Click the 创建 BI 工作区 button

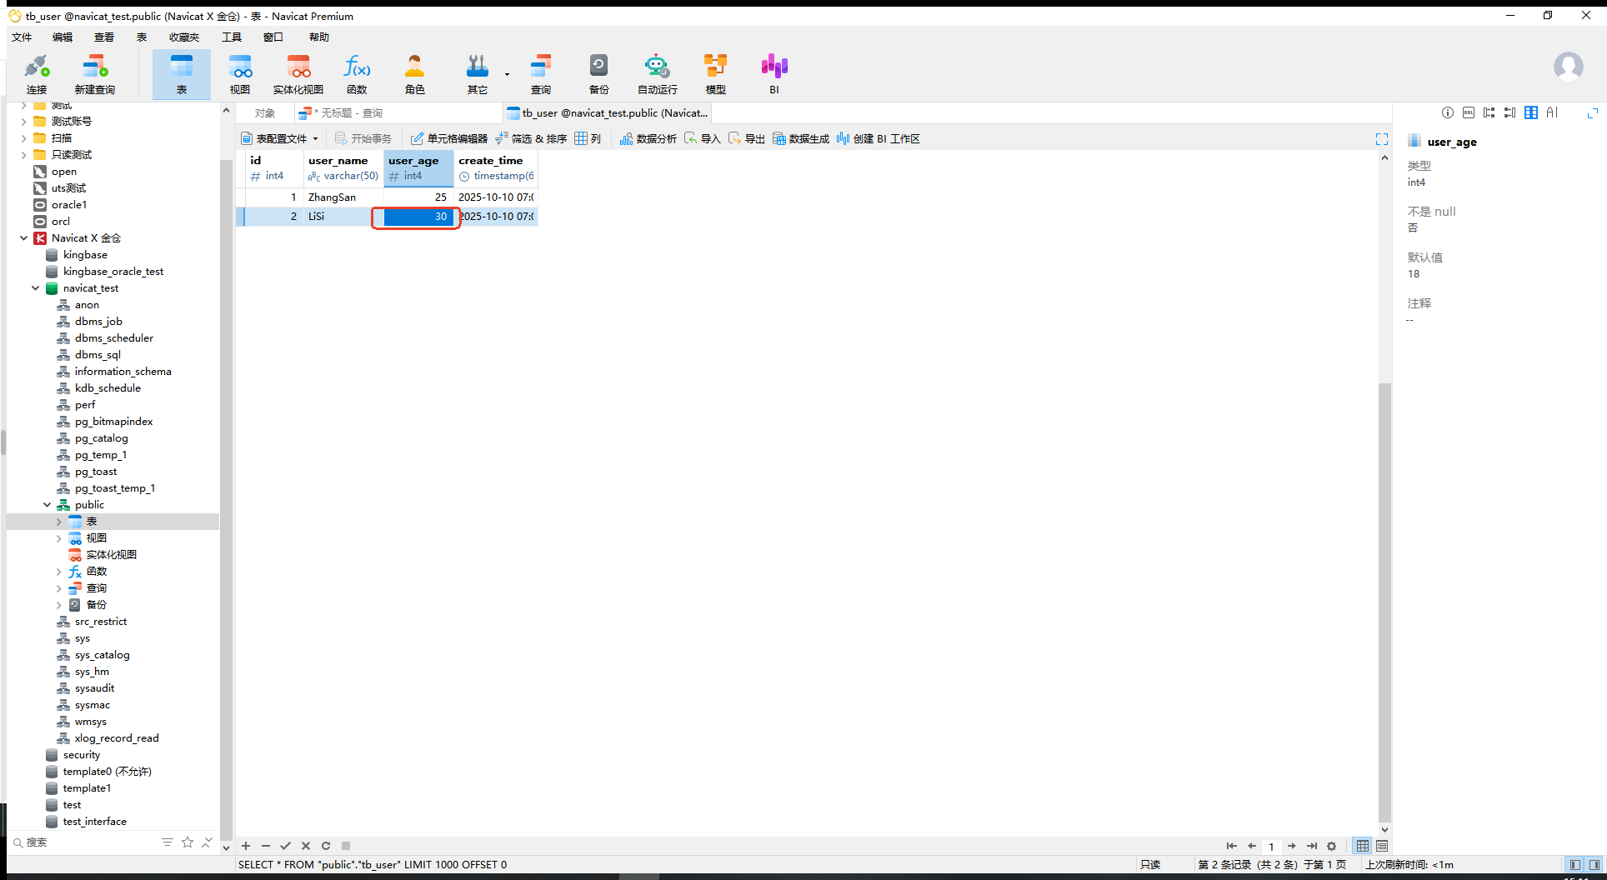point(879,139)
